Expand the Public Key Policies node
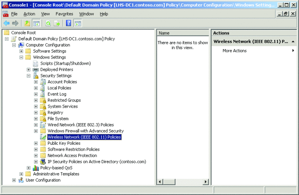The image size is (299, 195). (35, 143)
